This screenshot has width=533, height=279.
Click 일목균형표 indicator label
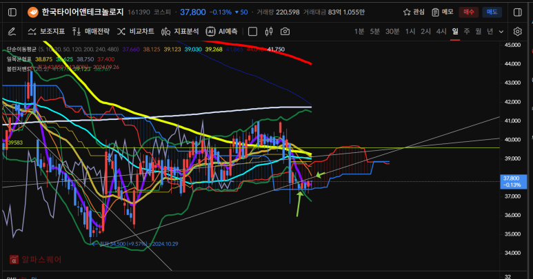(19, 59)
